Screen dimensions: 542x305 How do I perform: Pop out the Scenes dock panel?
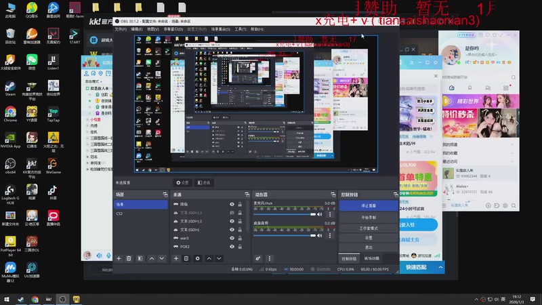pos(165,195)
